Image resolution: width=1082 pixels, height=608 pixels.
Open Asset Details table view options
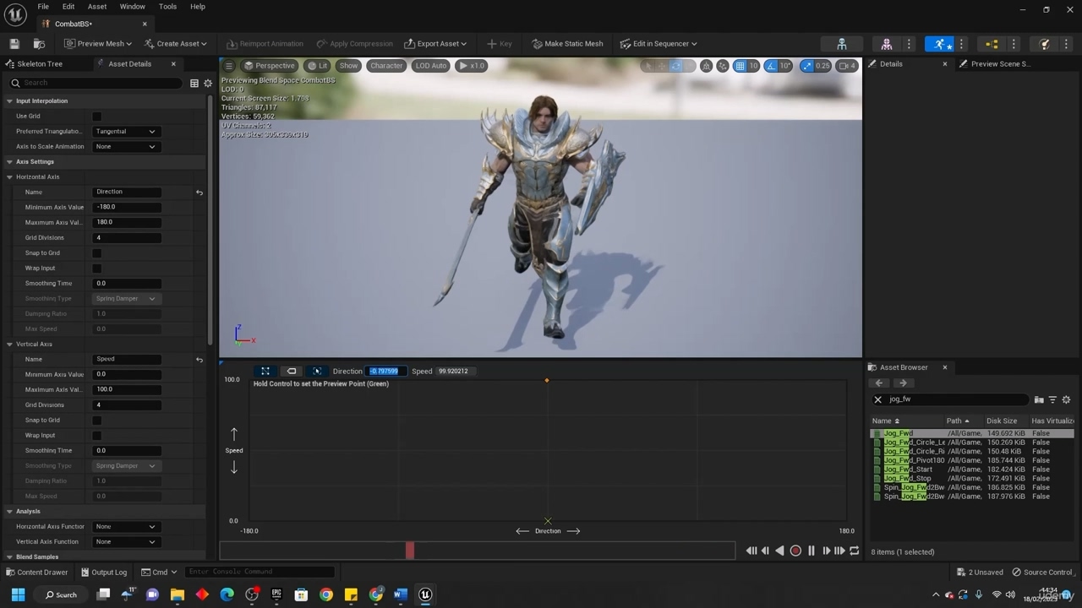pyautogui.click(x=194, y=83)
